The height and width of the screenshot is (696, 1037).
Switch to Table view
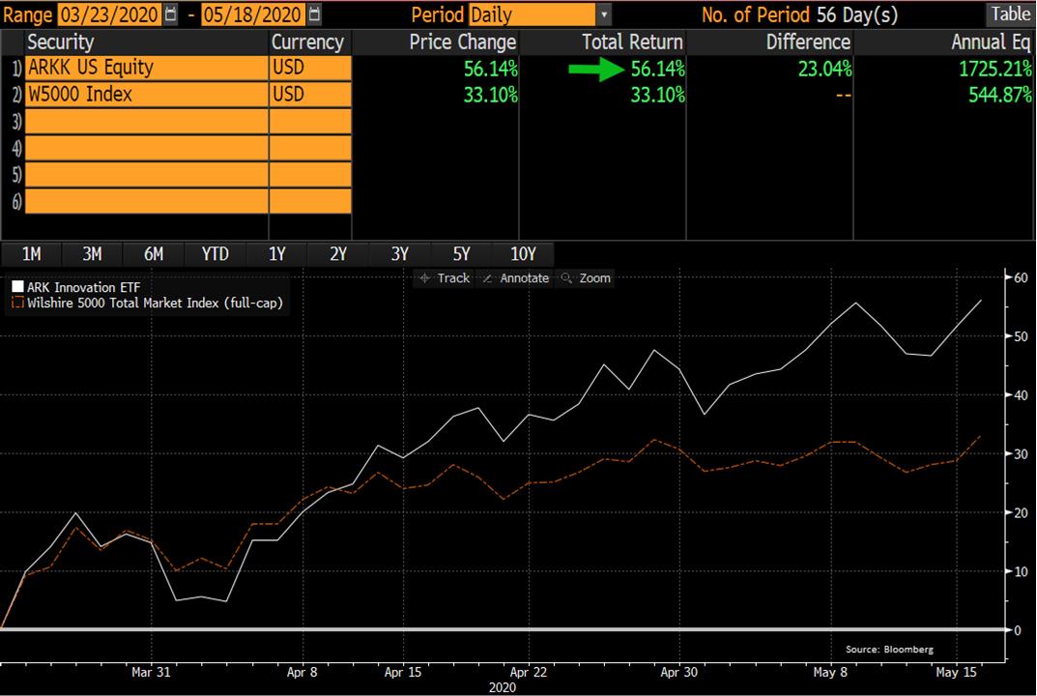click(x=1010, y=14)
